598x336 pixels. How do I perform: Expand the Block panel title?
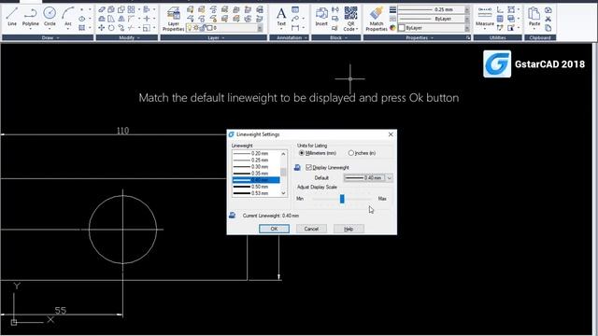[335, 37]
